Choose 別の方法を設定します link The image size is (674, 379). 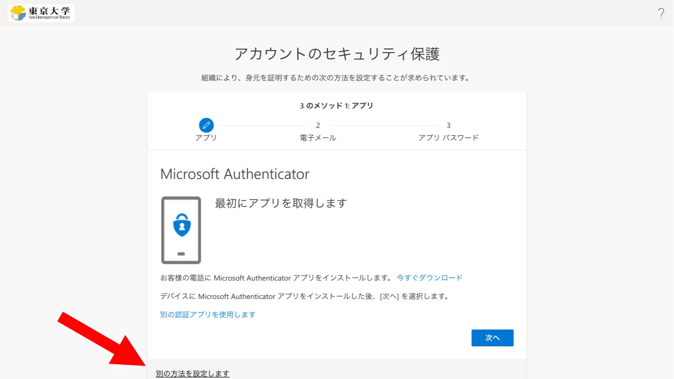193,374
